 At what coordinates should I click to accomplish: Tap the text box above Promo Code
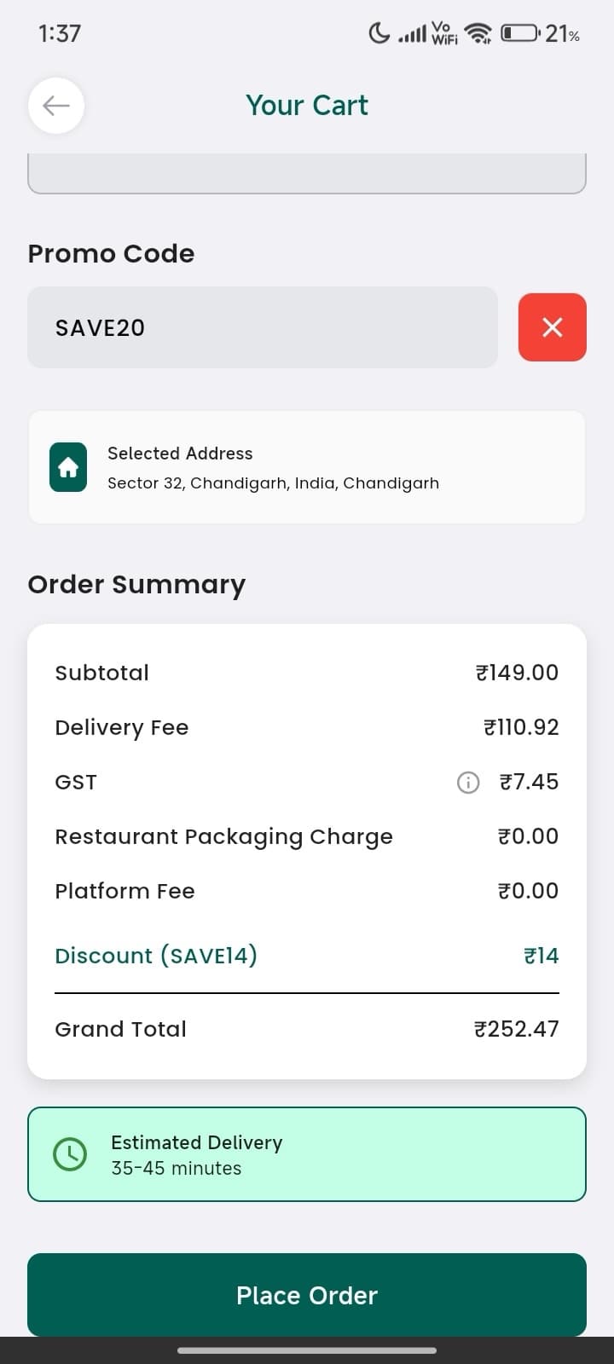[307, 174]
